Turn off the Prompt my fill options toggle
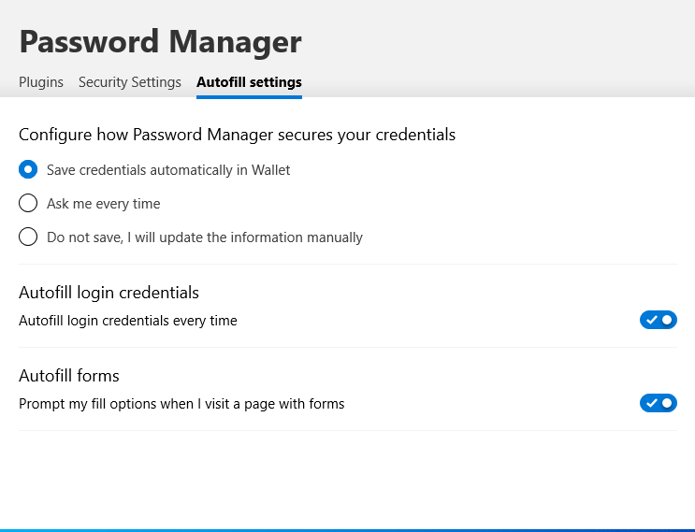This screenshot has width=695, height=532. click(x=659, y=404)
